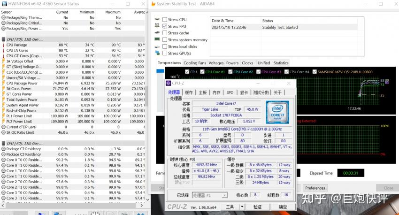The image size is (399, 215).
Task: Select the 2021/5/10 17:22:46 log entry
Action: 284,27
